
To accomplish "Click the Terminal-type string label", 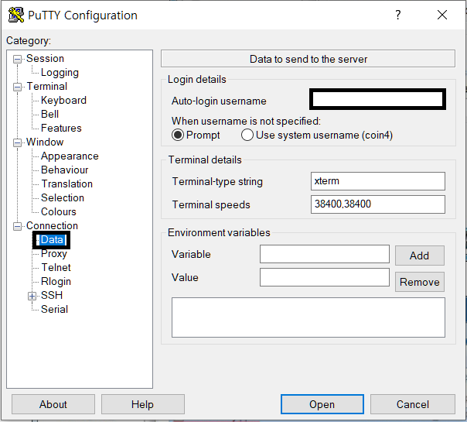I will coord(217,182).
